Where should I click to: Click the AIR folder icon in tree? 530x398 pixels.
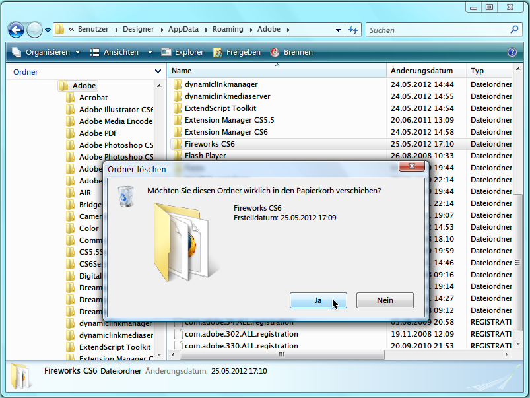(x=71, y=193)
